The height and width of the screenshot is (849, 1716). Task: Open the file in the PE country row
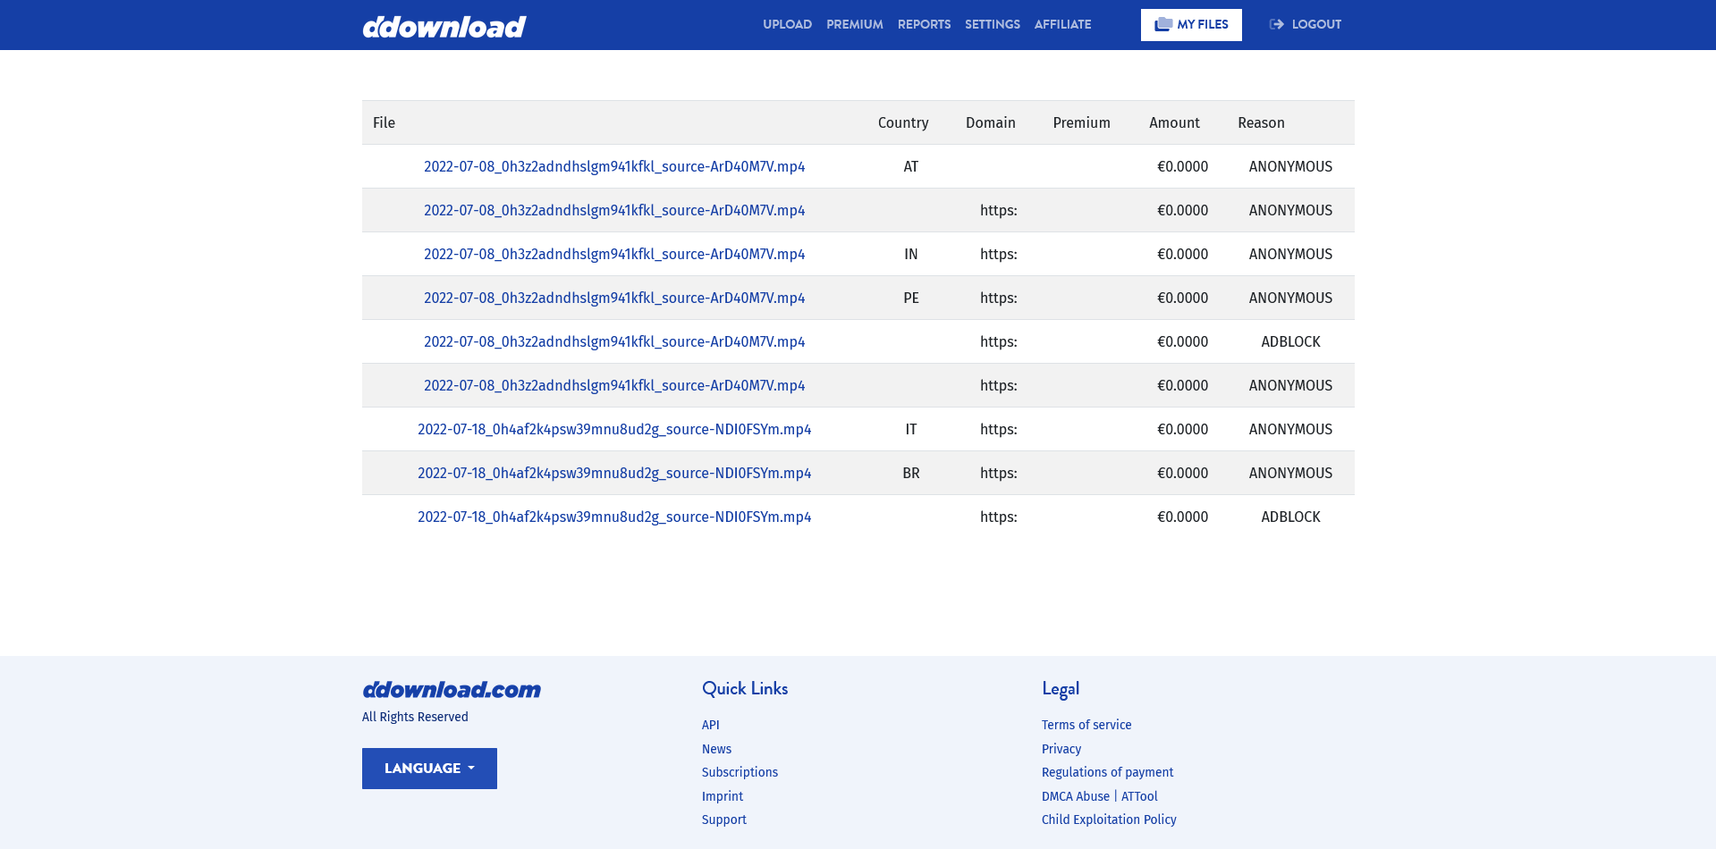[613, 298]
